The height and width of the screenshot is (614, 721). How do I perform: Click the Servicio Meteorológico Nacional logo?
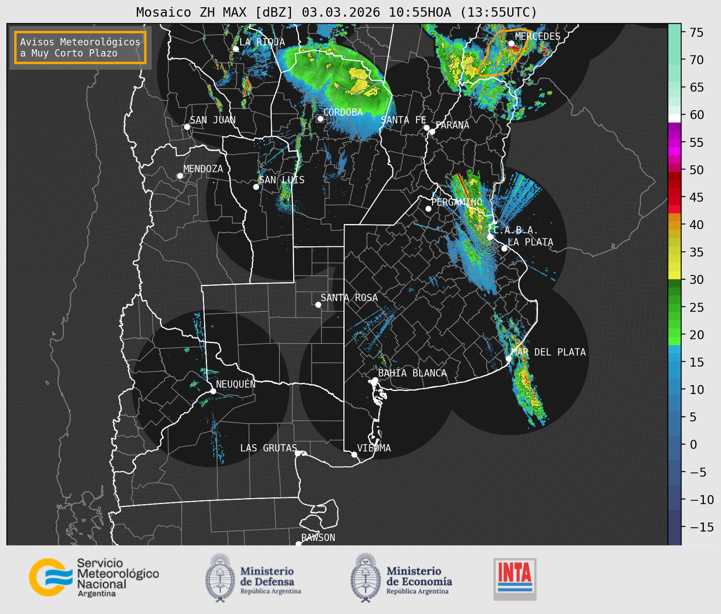(x=94, y=578)
